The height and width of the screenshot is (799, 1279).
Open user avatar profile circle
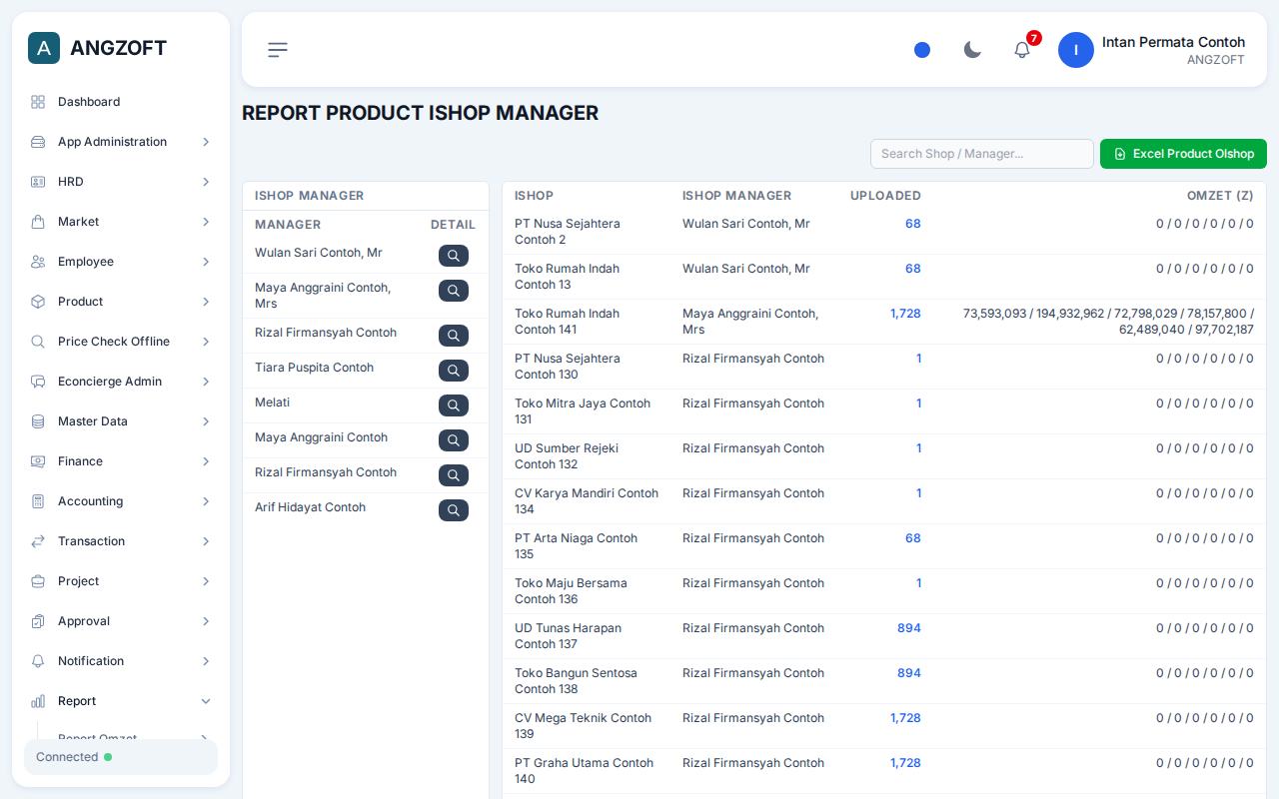point(1076,50)
